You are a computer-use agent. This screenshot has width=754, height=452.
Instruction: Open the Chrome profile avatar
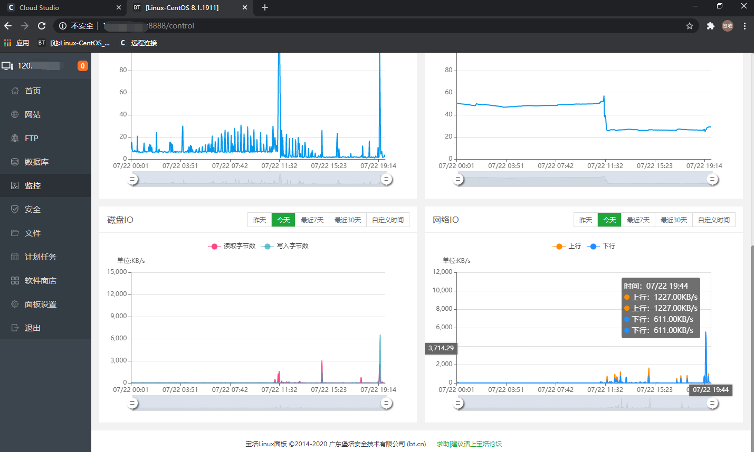point(728,26)
